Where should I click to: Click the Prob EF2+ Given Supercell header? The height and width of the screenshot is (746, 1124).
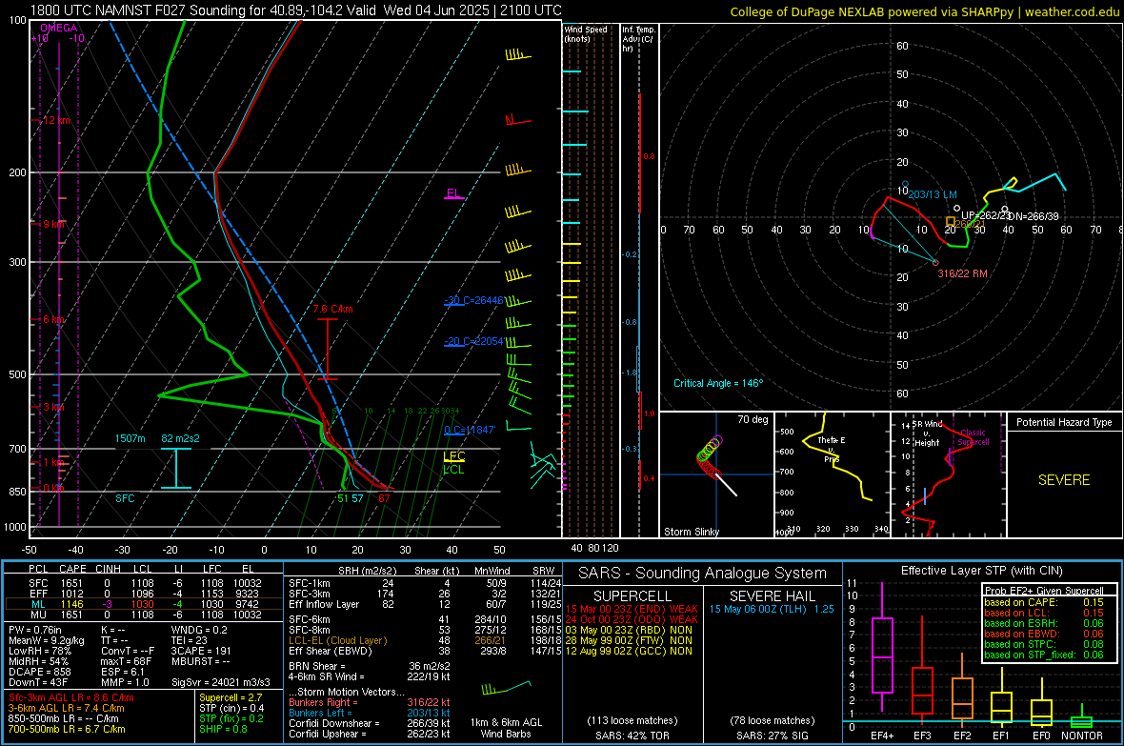[1044, 591]
